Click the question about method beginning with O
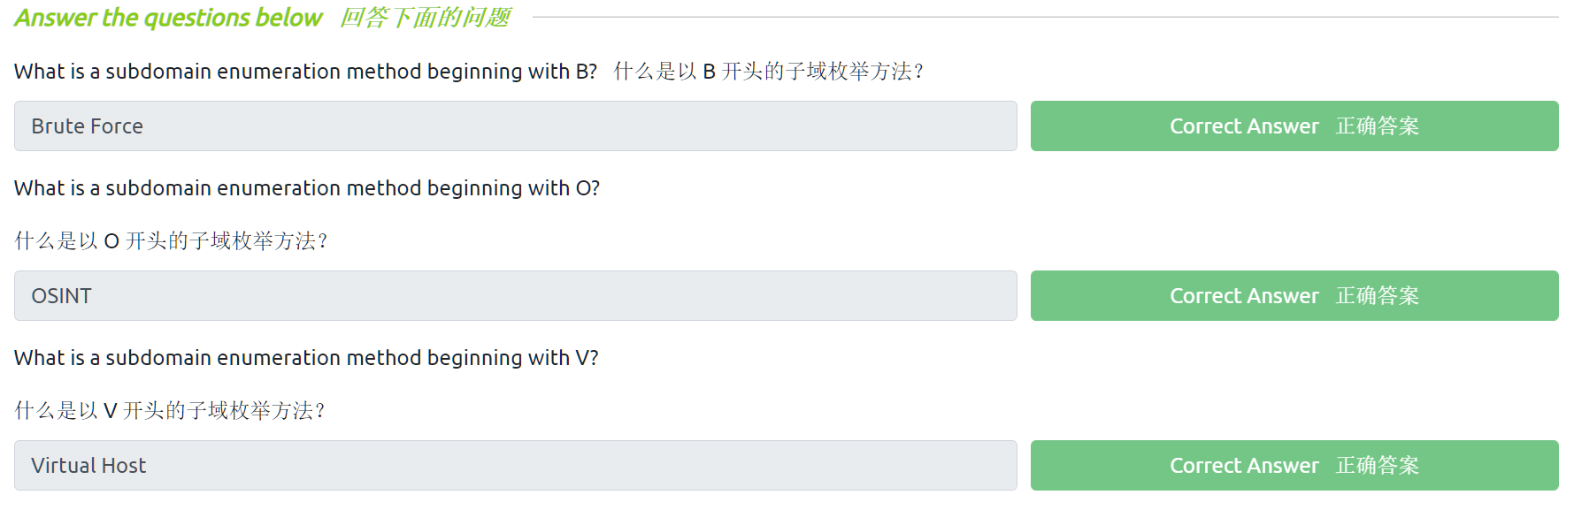This screenshot has height=510, width=1574. tap(306, 188)
